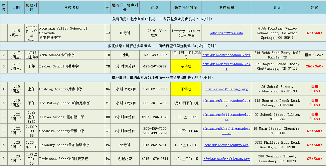The width and height of the screenshot is (326, 166).
Task: Open Cheshire Academy admission email link
Action: pos(226,131)
